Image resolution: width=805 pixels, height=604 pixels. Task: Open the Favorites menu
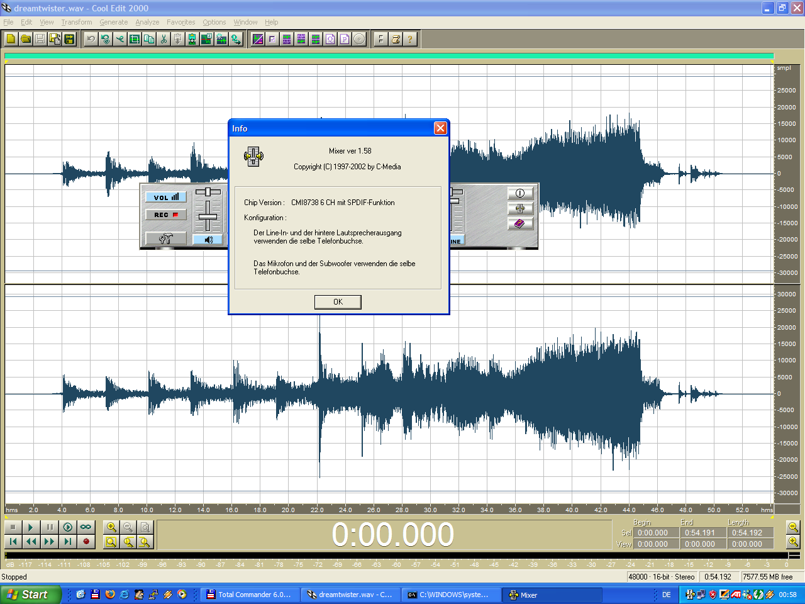[x=180, y=22]
